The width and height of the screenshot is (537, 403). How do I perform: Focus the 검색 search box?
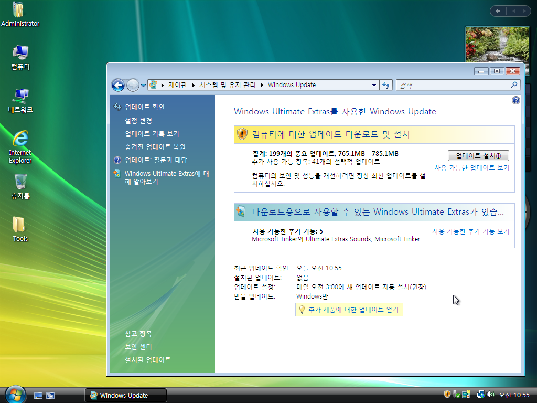[x=453, y=85]
